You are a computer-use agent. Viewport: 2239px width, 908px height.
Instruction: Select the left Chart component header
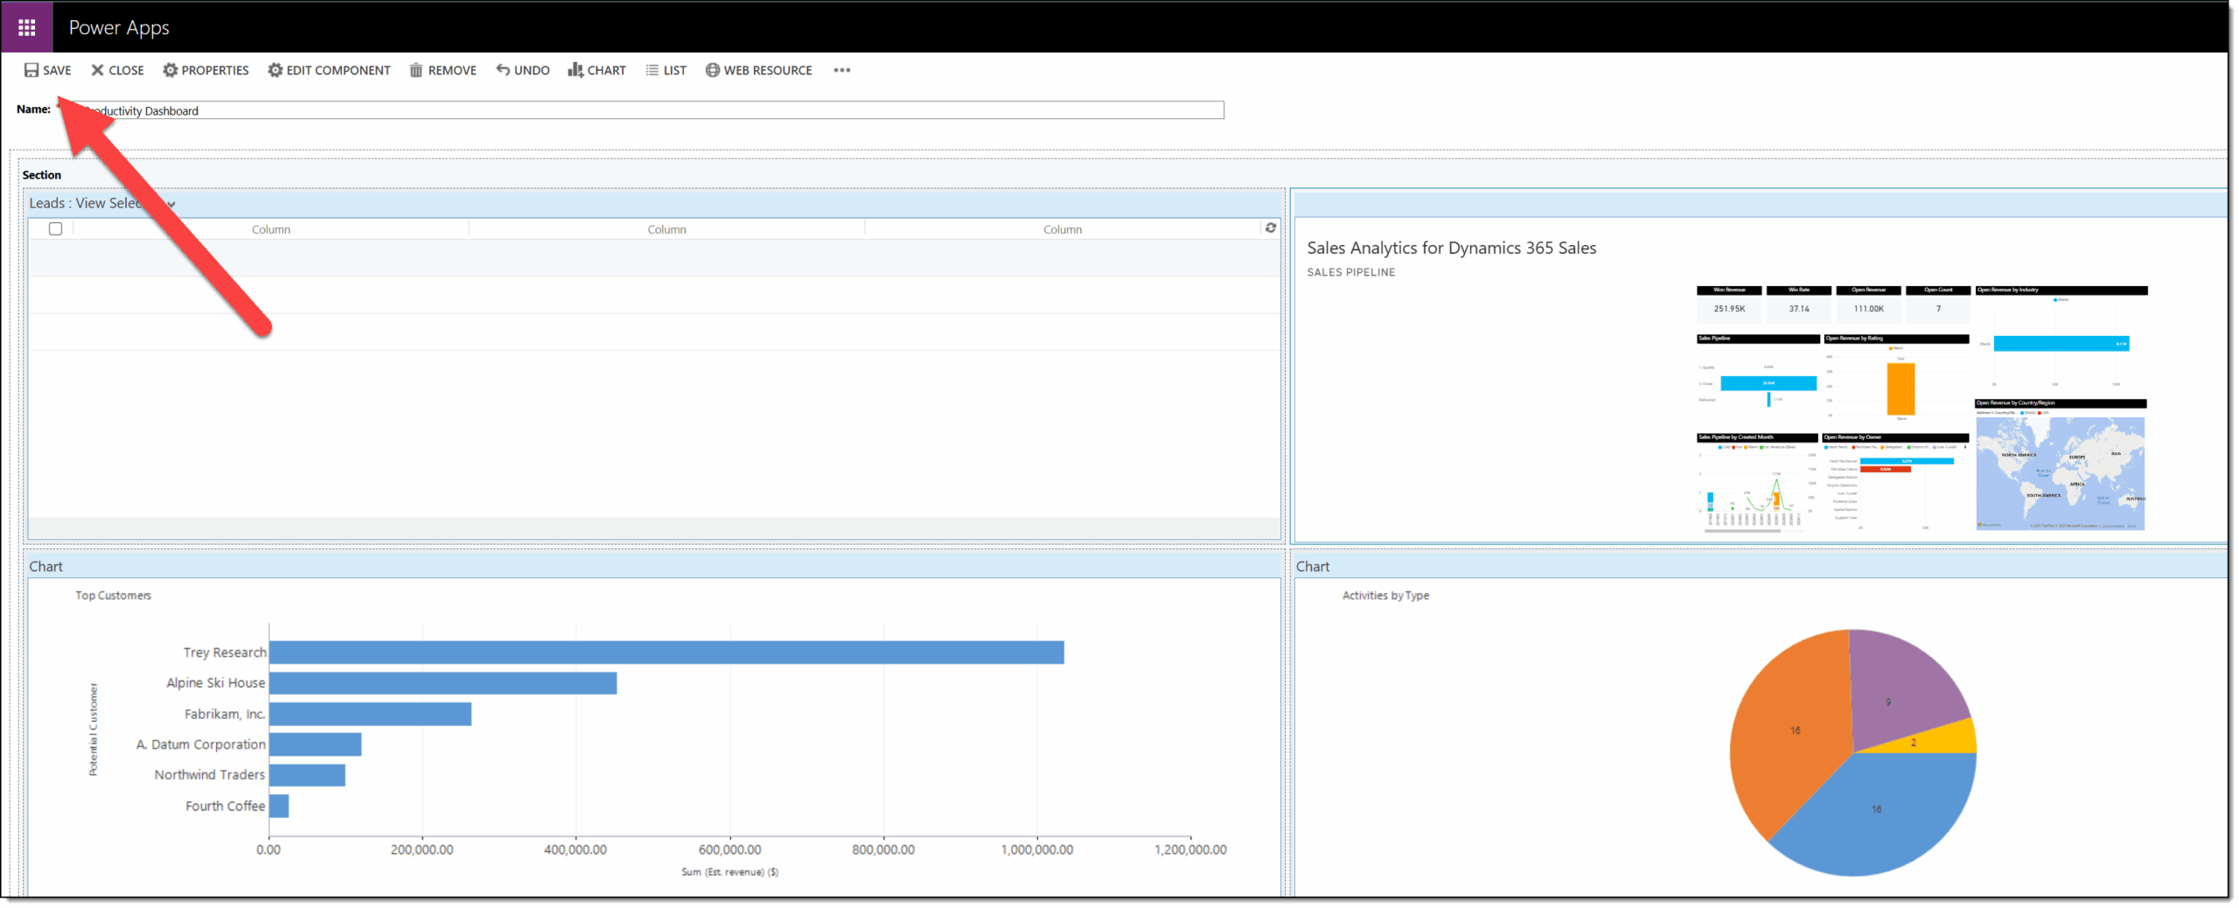click(654, 566)
